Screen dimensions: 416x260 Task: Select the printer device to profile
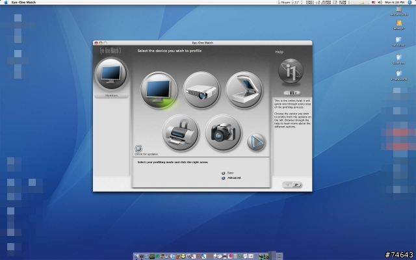click(181, 133)
